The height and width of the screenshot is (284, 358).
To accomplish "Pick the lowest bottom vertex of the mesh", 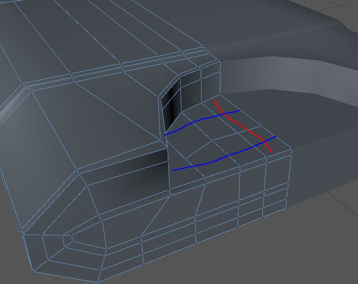I will pos(98,282).
